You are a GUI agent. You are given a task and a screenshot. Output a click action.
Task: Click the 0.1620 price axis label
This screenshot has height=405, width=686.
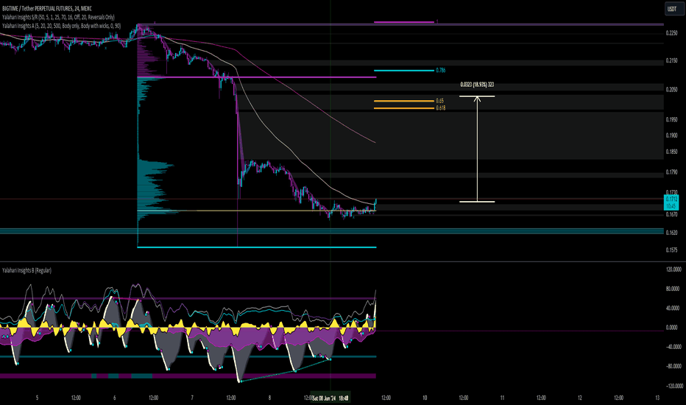671,233
